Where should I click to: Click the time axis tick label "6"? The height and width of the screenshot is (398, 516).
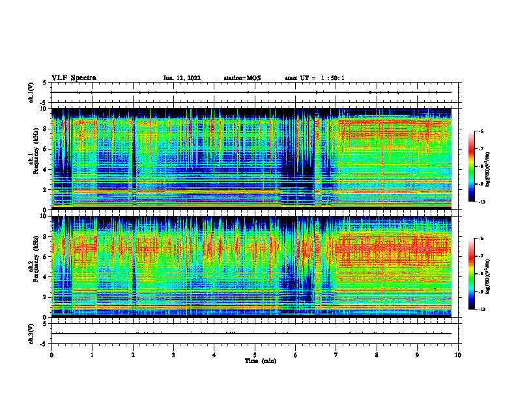[295, 355]
